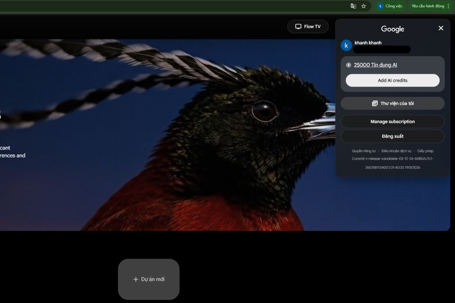Open the Quyền riêng tư link
Viewport: 455px width, 303px height.
pos(364,151)
